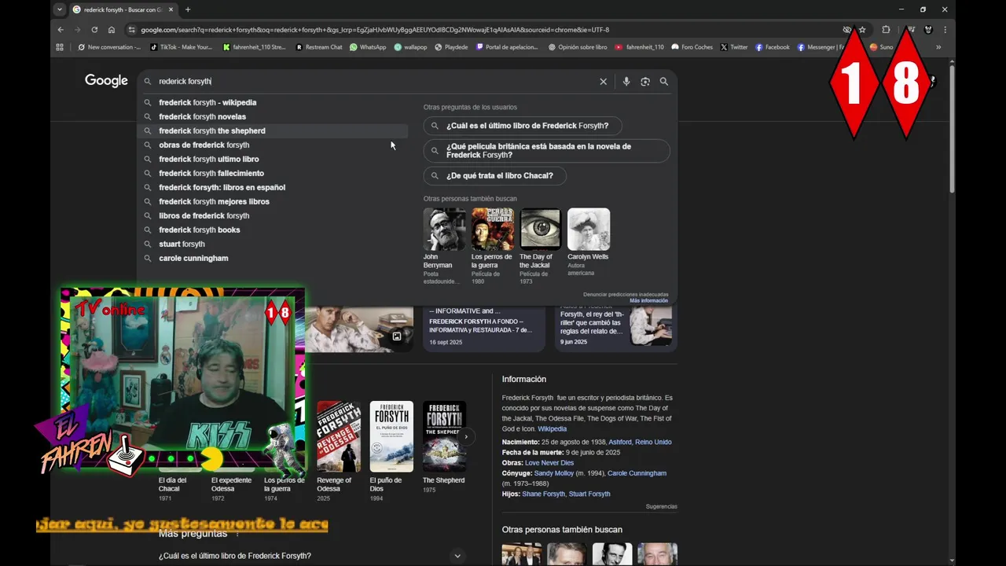1006x566 pixels.
Task: Click 'Más información' link
Action: pyautogui.click(x=648, y=300)
